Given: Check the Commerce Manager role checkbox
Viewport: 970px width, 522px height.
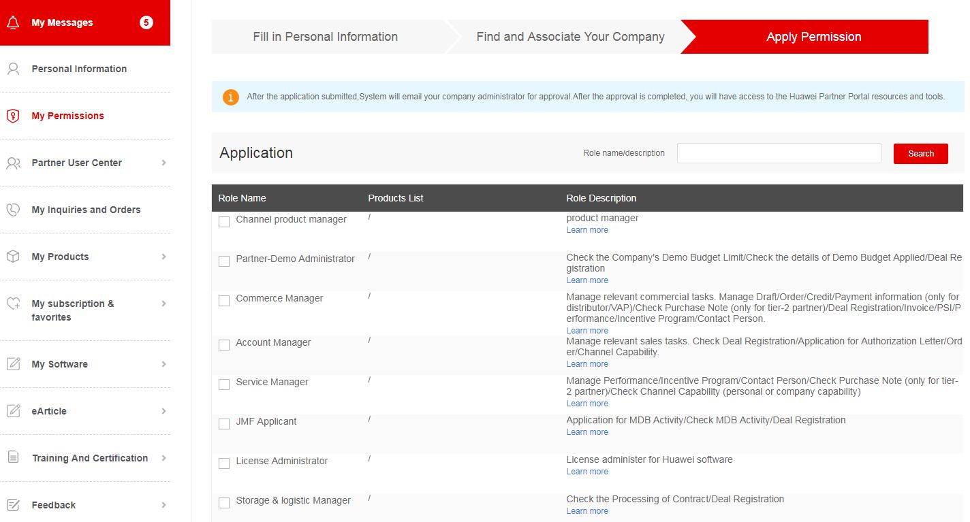Looking at the screenshot, I should pyautogui.click(x=224, y=301).
